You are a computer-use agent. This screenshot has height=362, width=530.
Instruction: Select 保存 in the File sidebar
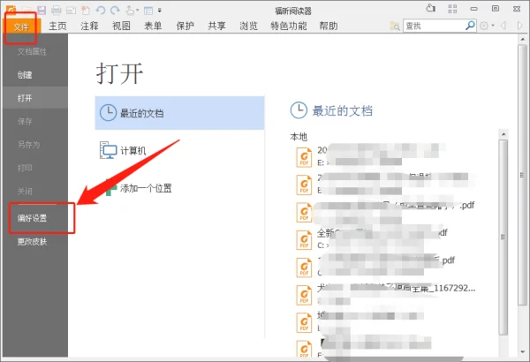click(x=35, y=121)
